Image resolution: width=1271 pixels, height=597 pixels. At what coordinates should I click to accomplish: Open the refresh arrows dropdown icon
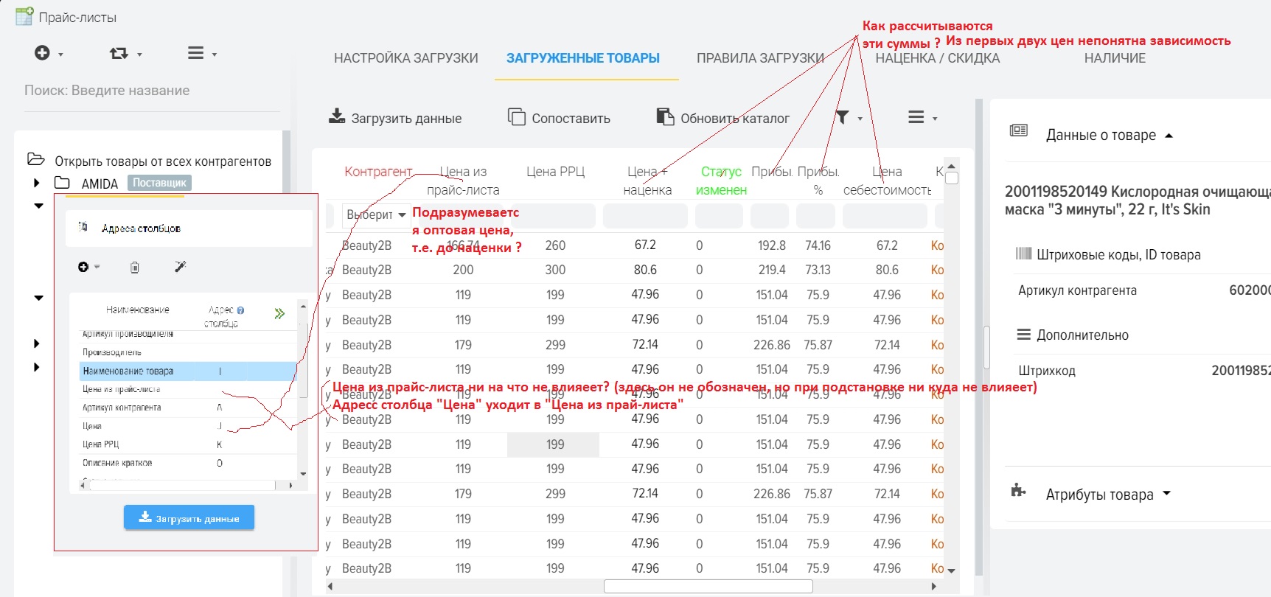(119, 53)
